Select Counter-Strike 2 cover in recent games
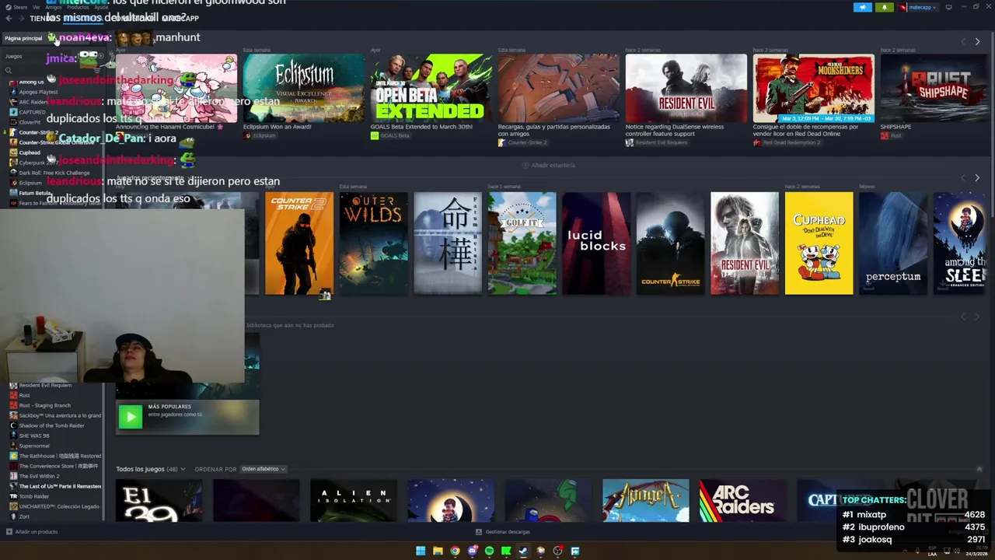The height and width of the screenshot is (560, 995). (x=299, y=243)
